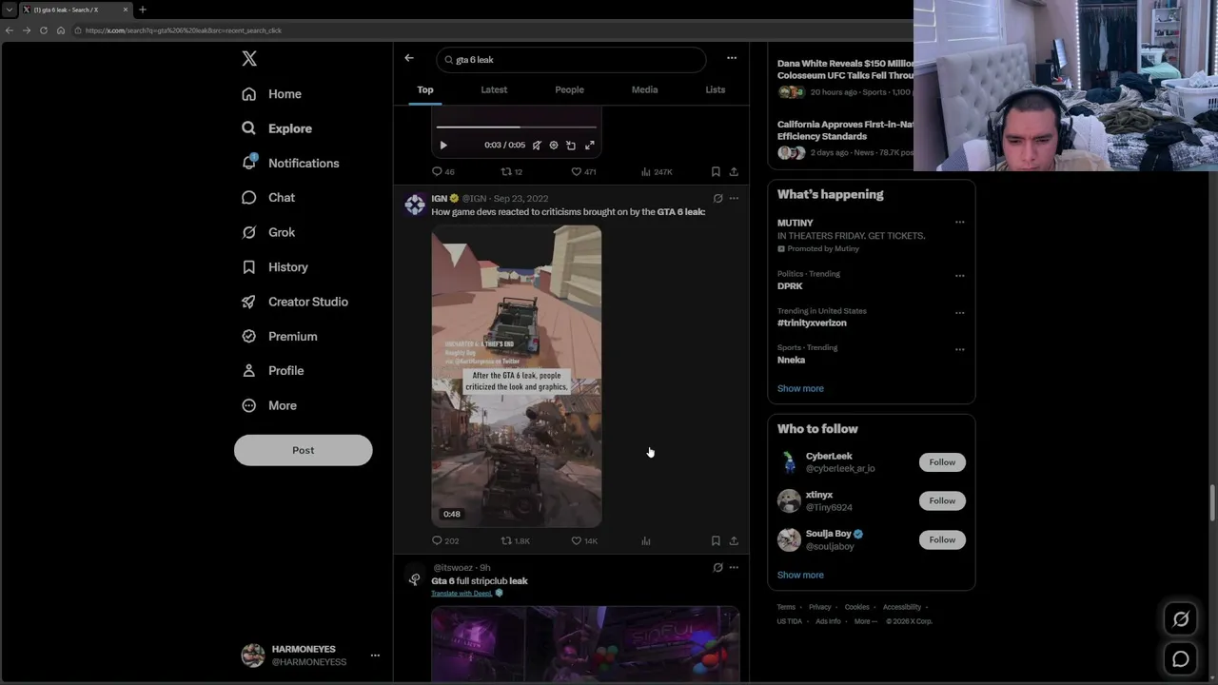Bookmark the IGN post
The height and width of the screenshot is (685, 1218).
pos(716,541)
